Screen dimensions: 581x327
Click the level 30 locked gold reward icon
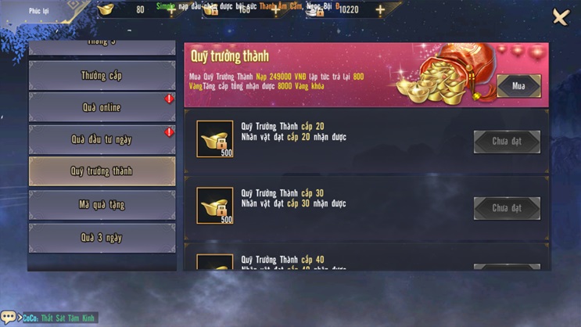pyautogui.click(x=215, y=206)
